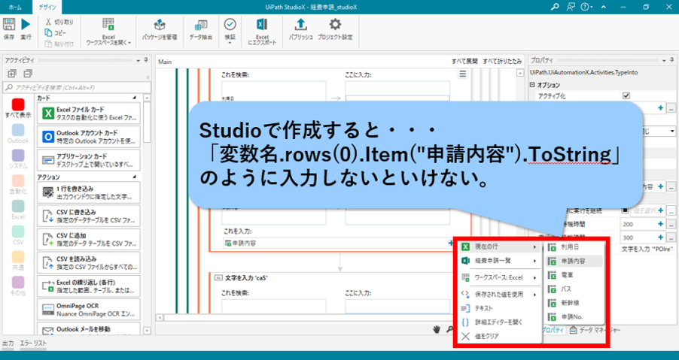
Task: Open the エラー リスト panel tab
Action: [33, 343]
